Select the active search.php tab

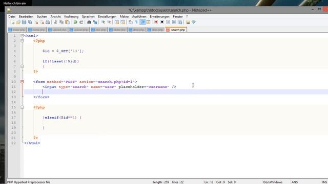176,30
